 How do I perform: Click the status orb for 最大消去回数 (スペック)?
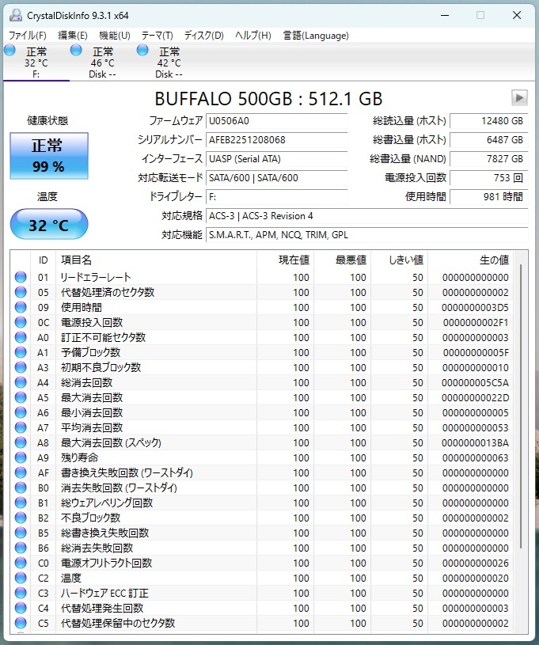click(x=21, y=442)
